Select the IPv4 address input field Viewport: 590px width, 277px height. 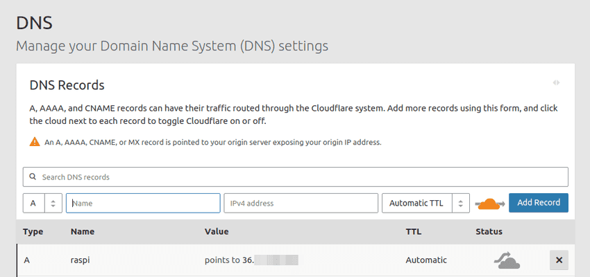click(300, 203)
